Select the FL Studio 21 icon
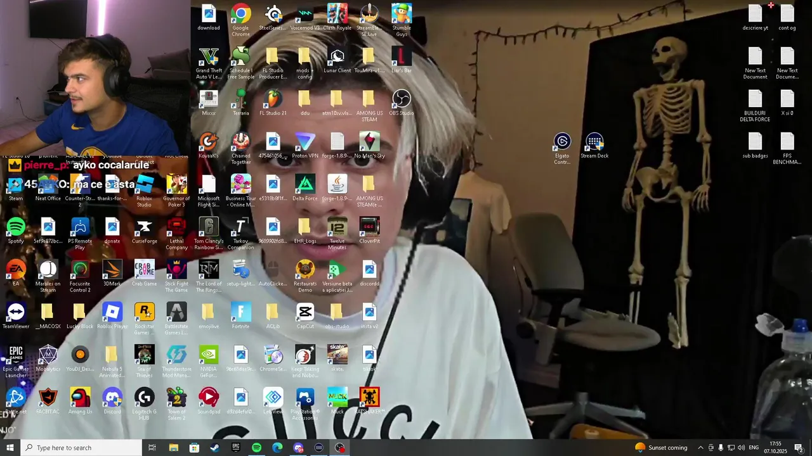Viewport: 812px width, 456px height. point(273,103)
